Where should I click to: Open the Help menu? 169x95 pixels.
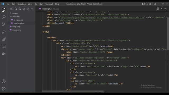57,4
